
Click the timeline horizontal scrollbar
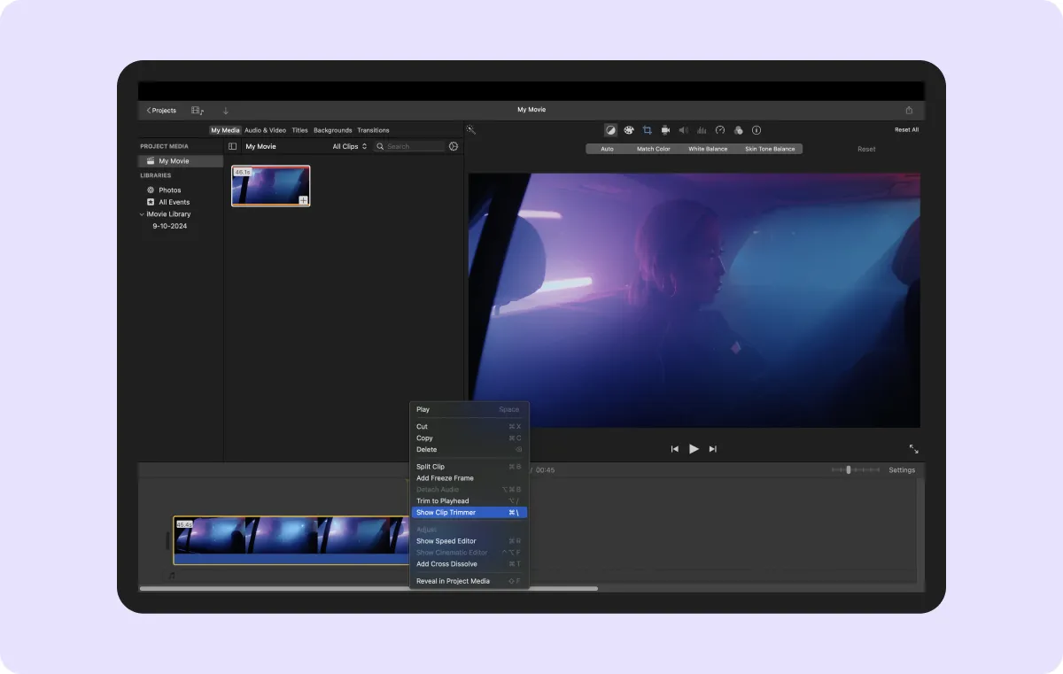(369, 588)
